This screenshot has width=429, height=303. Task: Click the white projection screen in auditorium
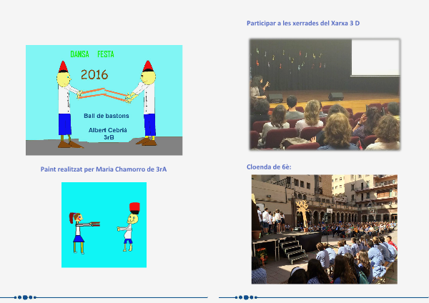[375, 57]
